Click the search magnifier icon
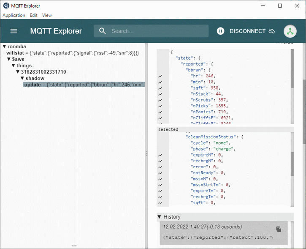The width and height of the screenshot is (306, 249). click(x=103, y=31)
